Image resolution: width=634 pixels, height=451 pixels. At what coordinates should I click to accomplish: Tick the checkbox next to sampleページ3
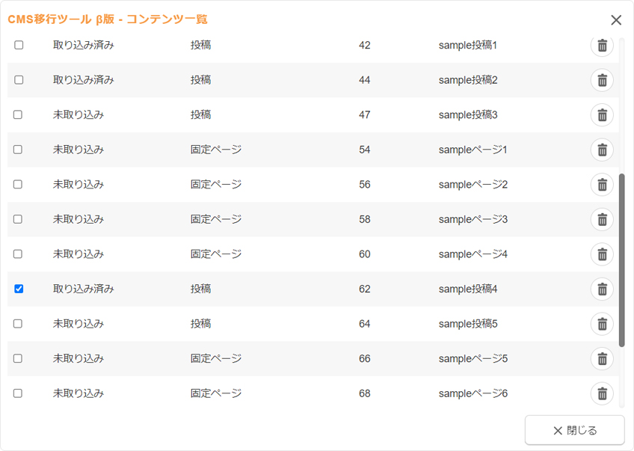19,219
